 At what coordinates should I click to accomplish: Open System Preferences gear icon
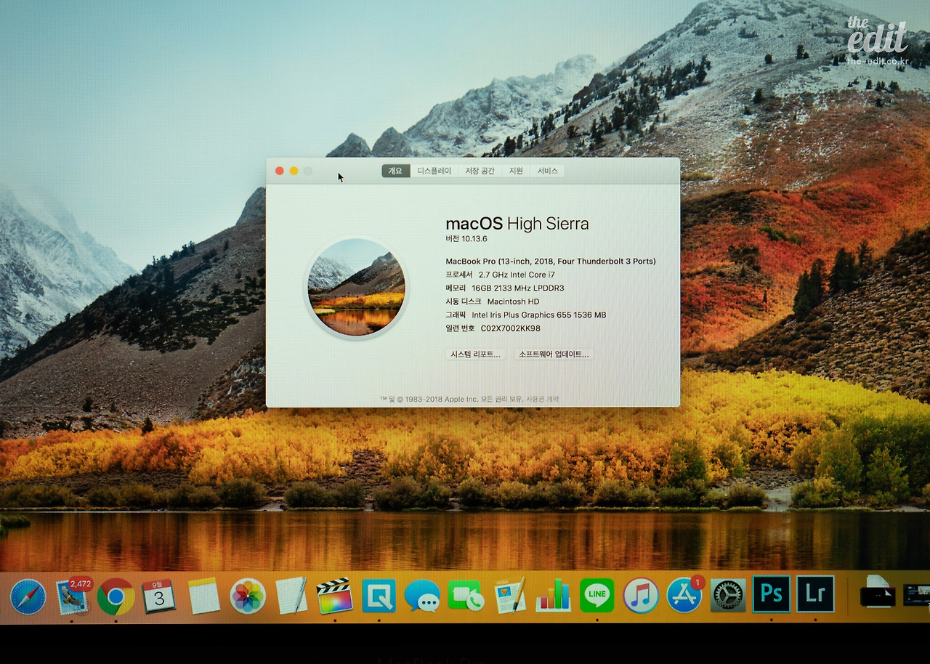click(728, 596)
